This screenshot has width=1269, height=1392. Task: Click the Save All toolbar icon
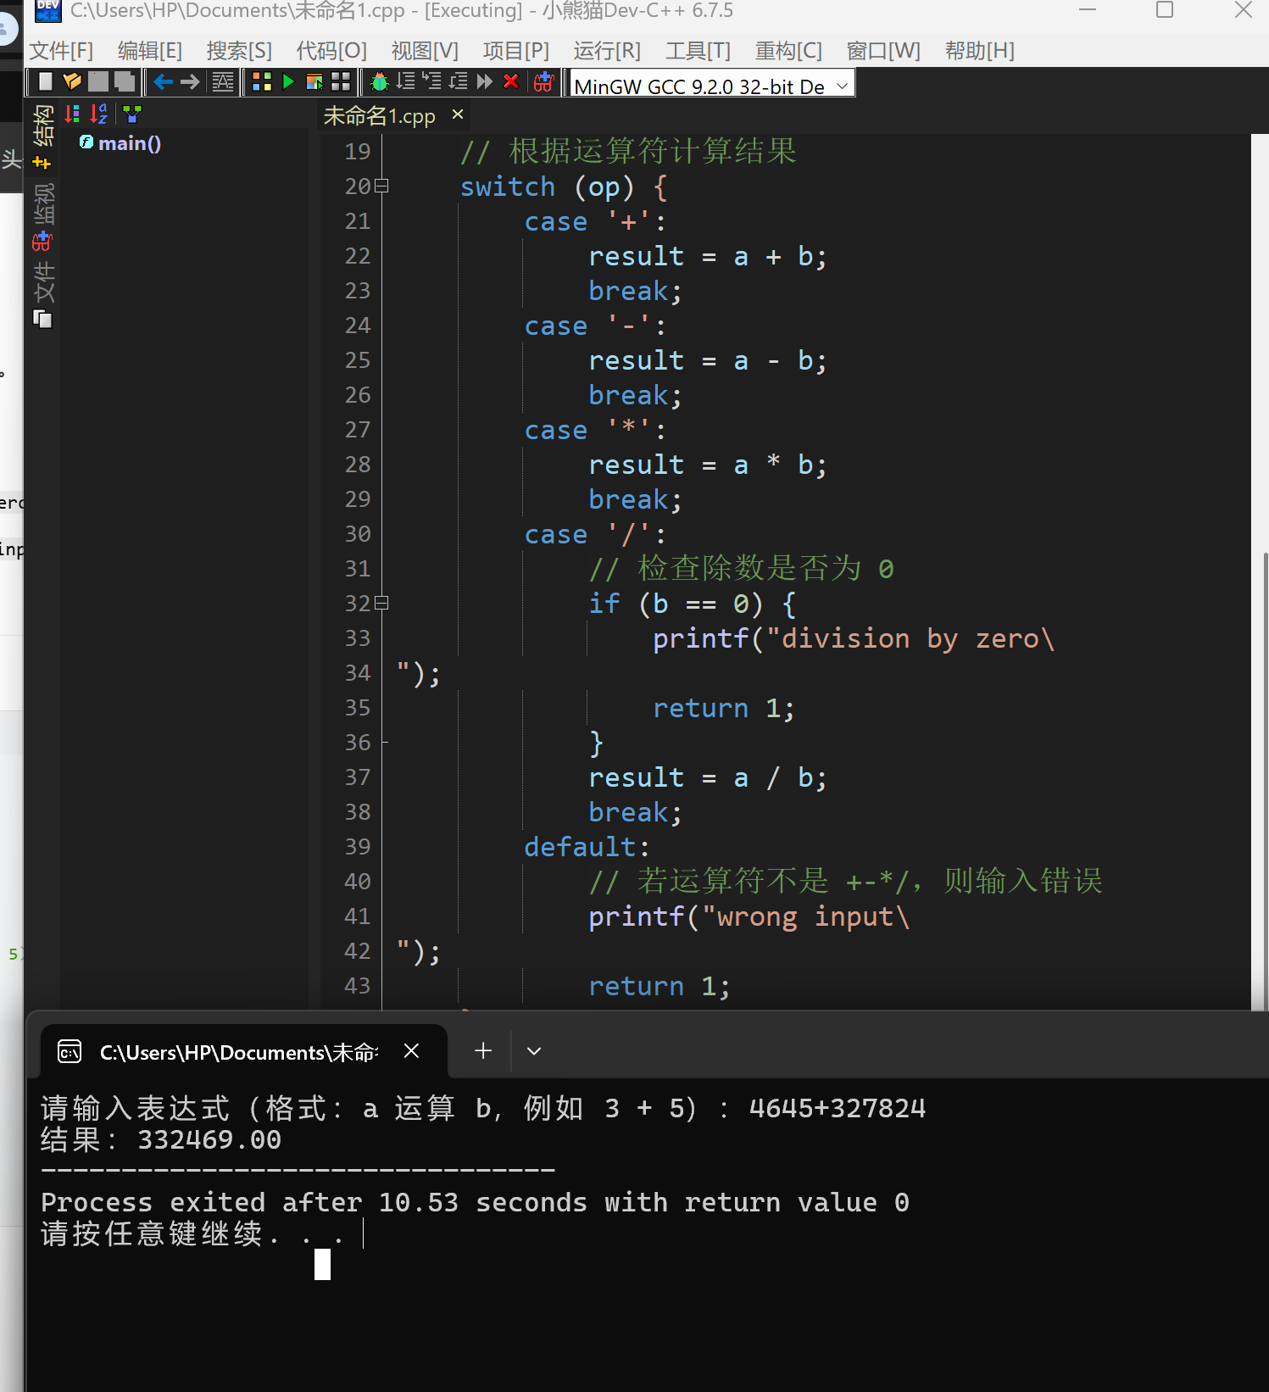click(125, 81)
